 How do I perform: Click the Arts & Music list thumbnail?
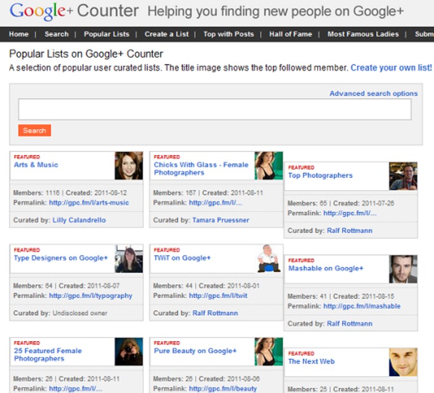coord(128,166)
